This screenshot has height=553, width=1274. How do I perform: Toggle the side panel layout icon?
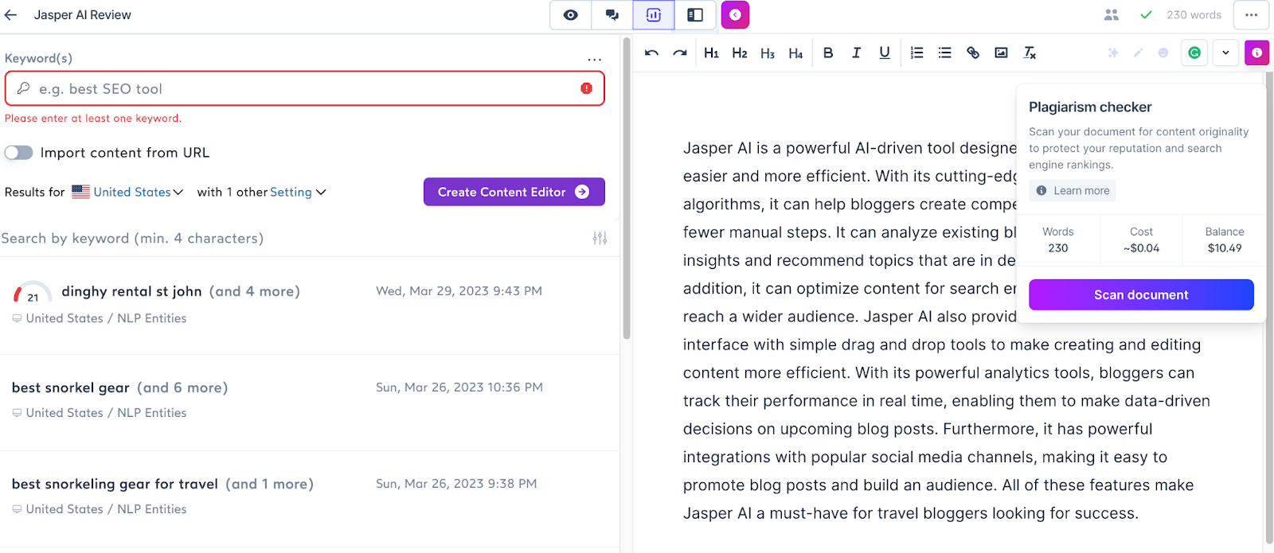(695, 15)
